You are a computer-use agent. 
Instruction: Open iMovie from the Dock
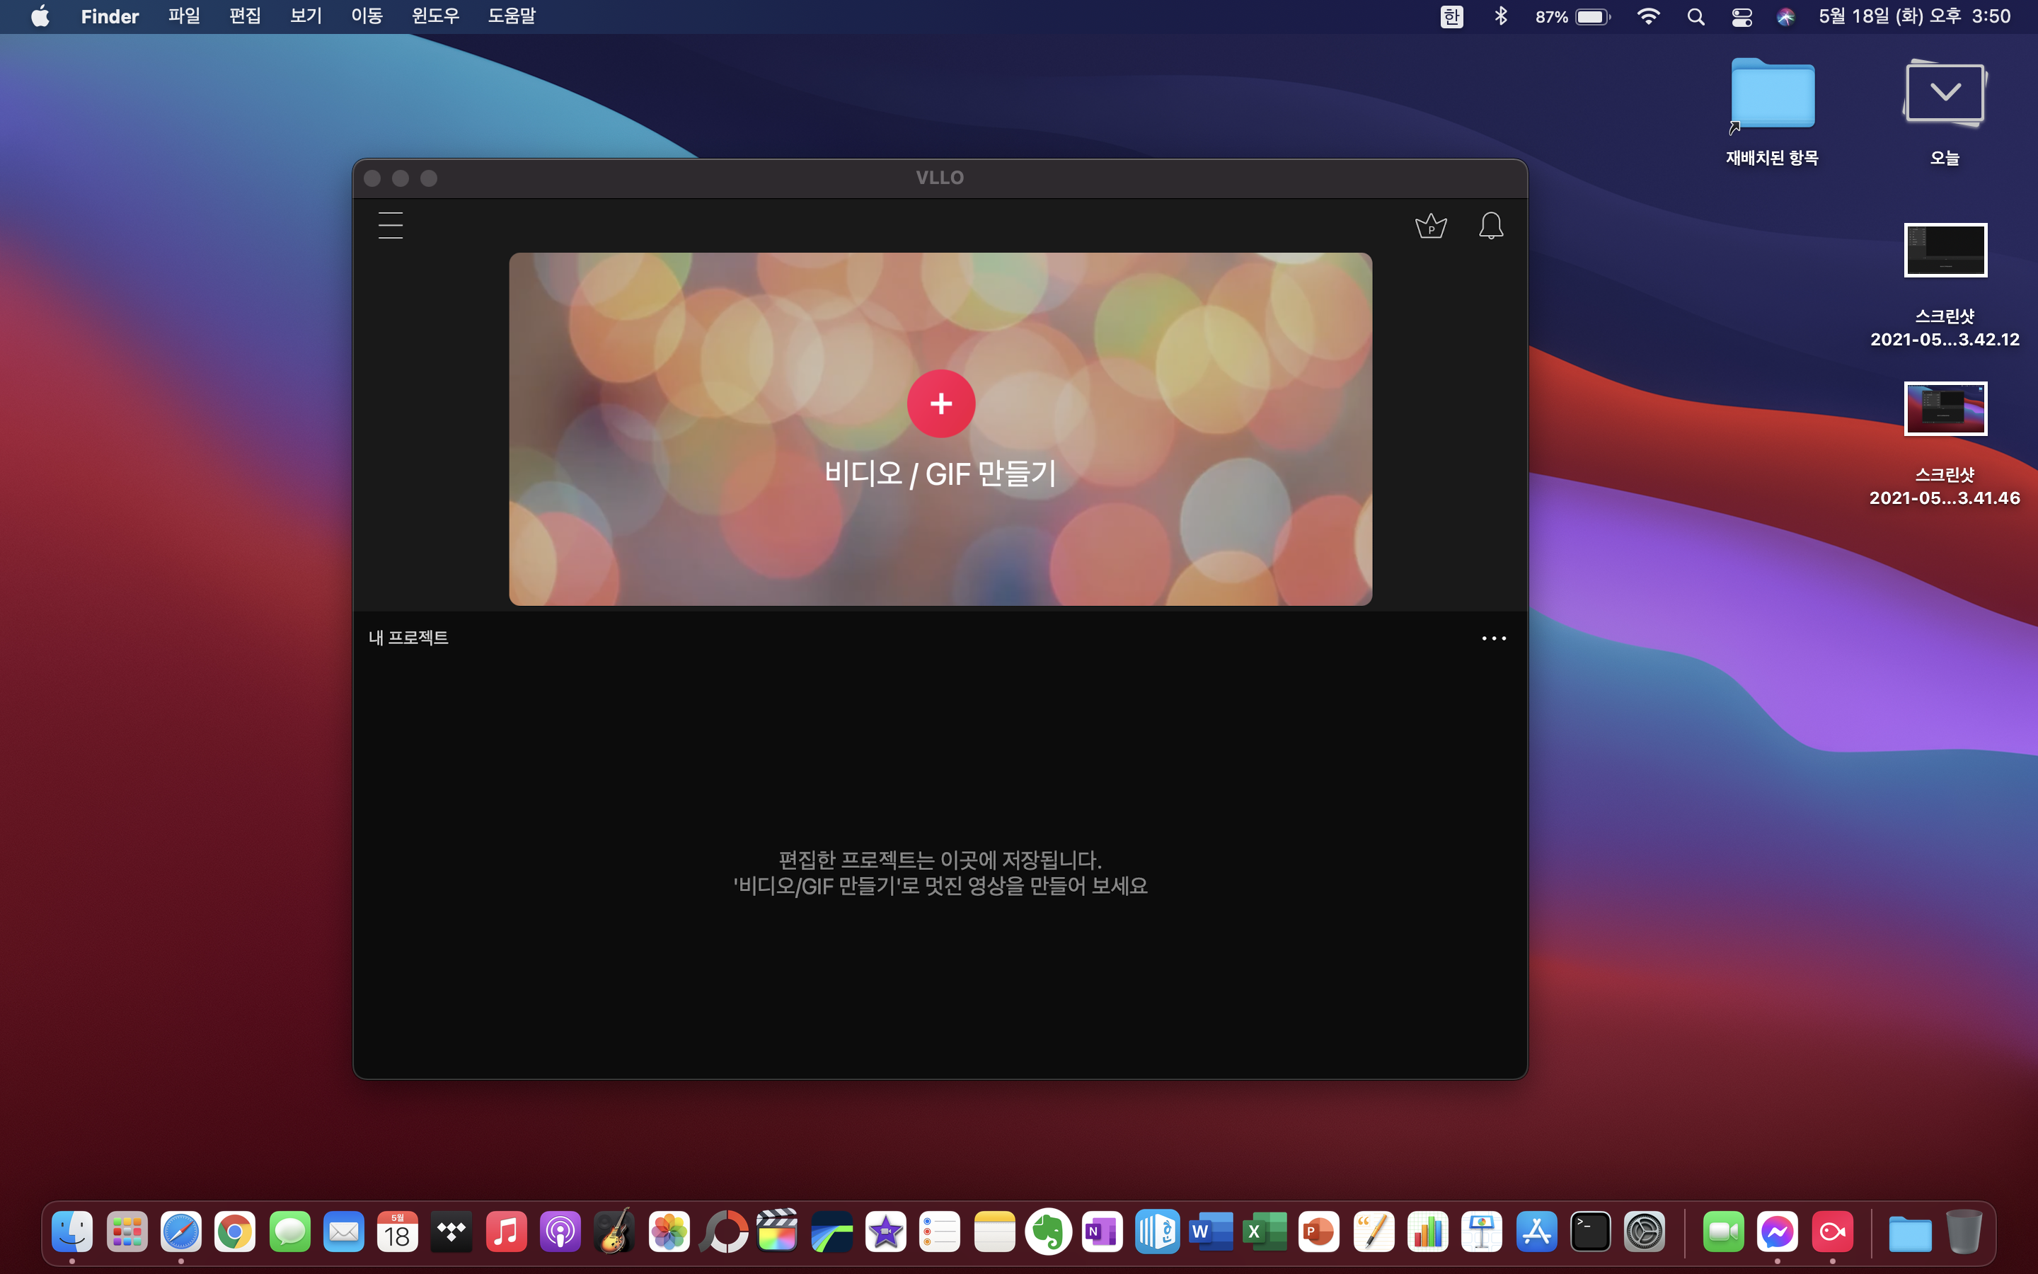[886, 1232]
